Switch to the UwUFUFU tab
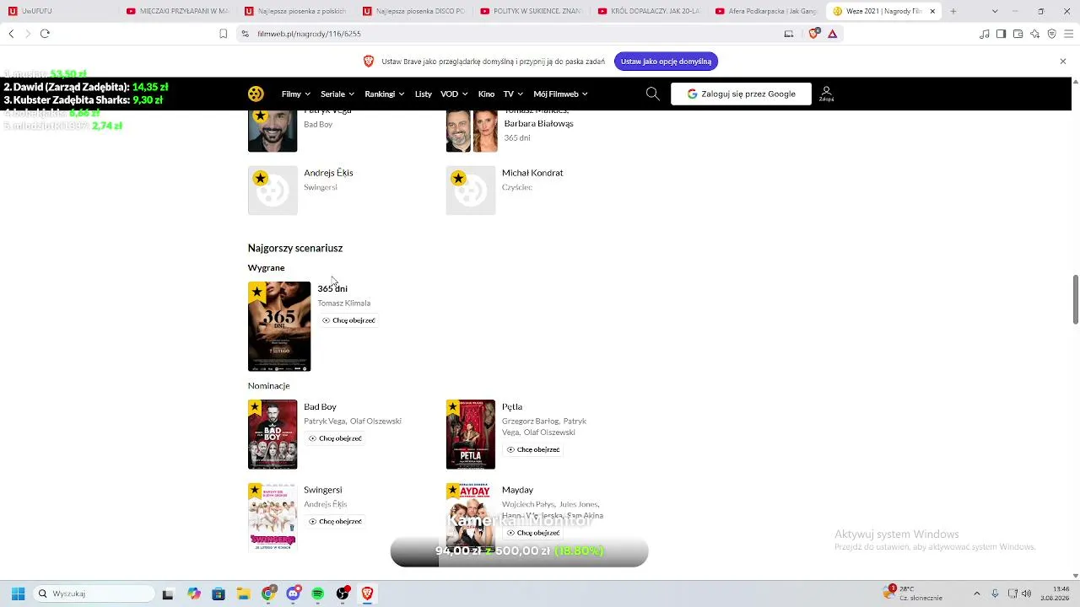Screen dimensions: 1080x607 click(59, 11)
